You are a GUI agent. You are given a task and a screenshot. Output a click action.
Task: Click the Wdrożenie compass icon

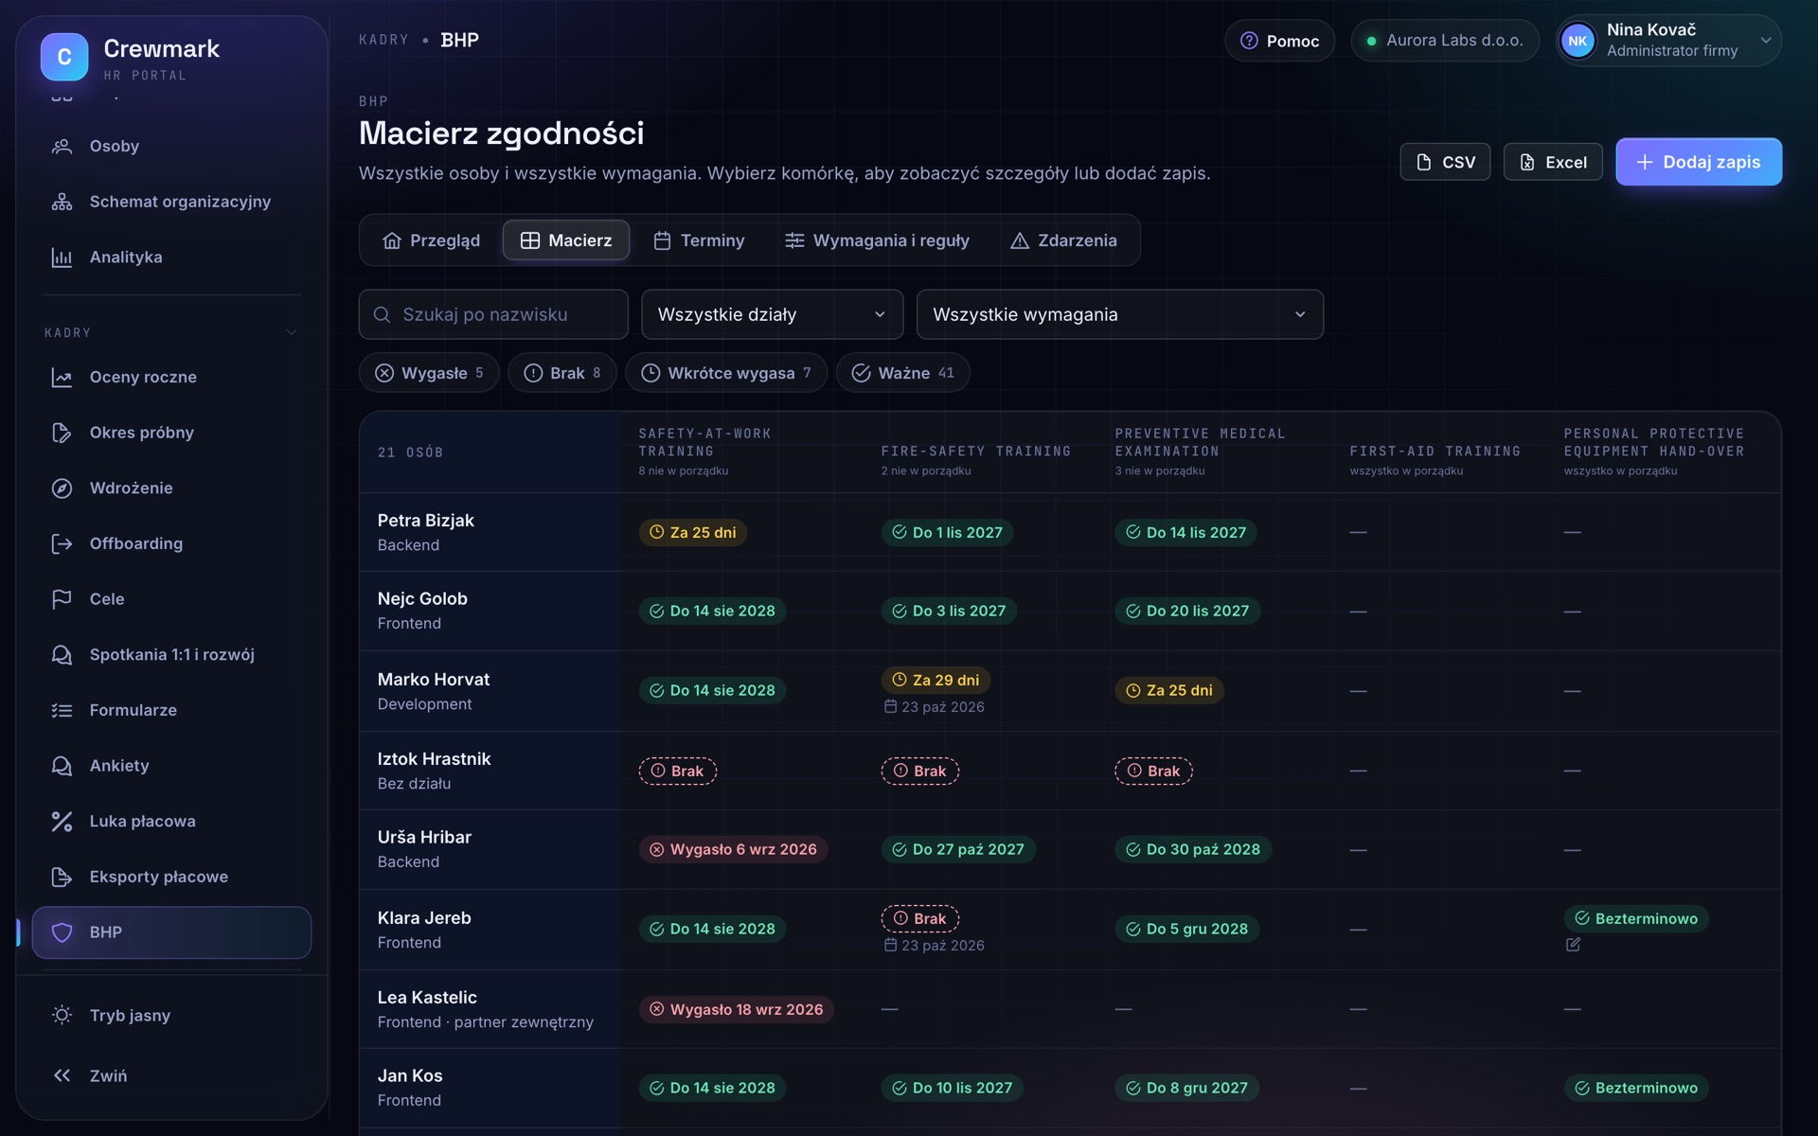tap(62, 488)
